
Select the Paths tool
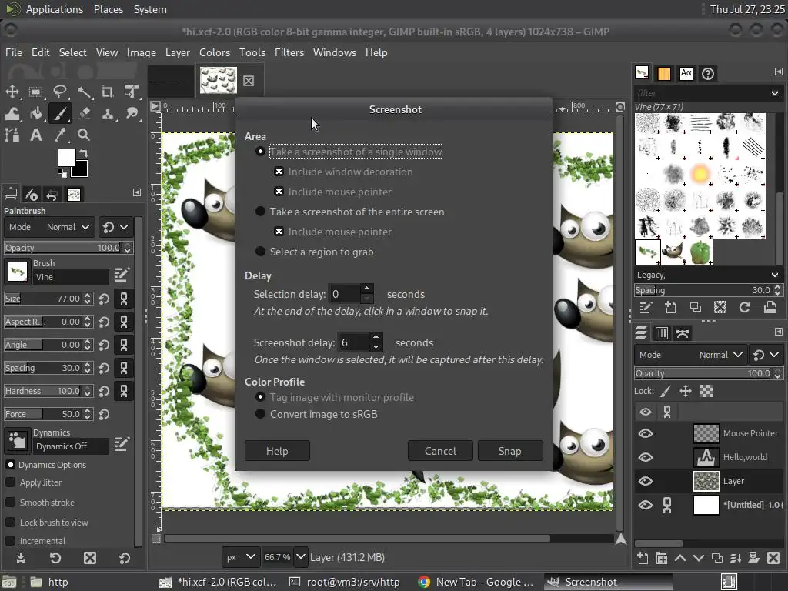[x=12, y=135]
